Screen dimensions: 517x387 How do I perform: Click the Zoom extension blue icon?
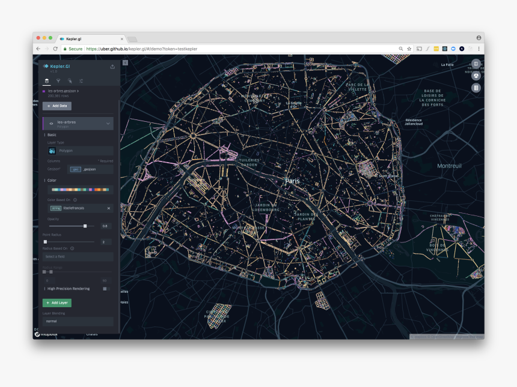tap(453, 49)
